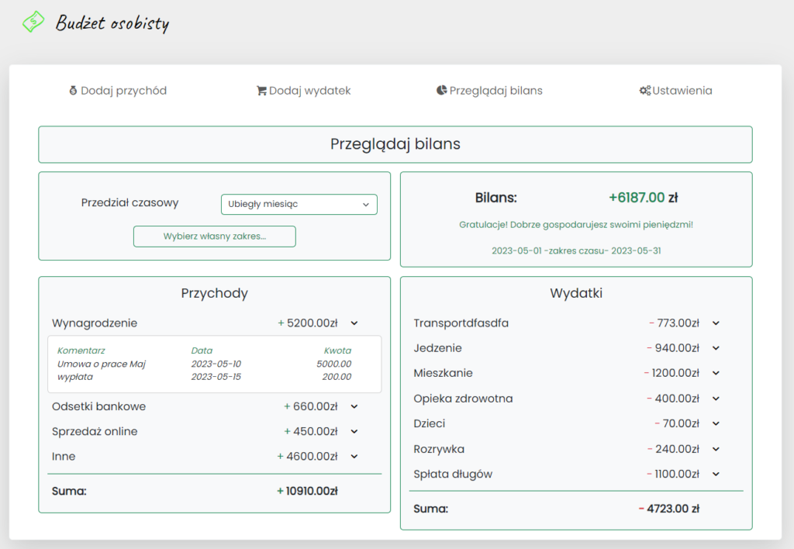Open the Przedział czasowy dropdown
794x549 pixels.
click(299, 205)
